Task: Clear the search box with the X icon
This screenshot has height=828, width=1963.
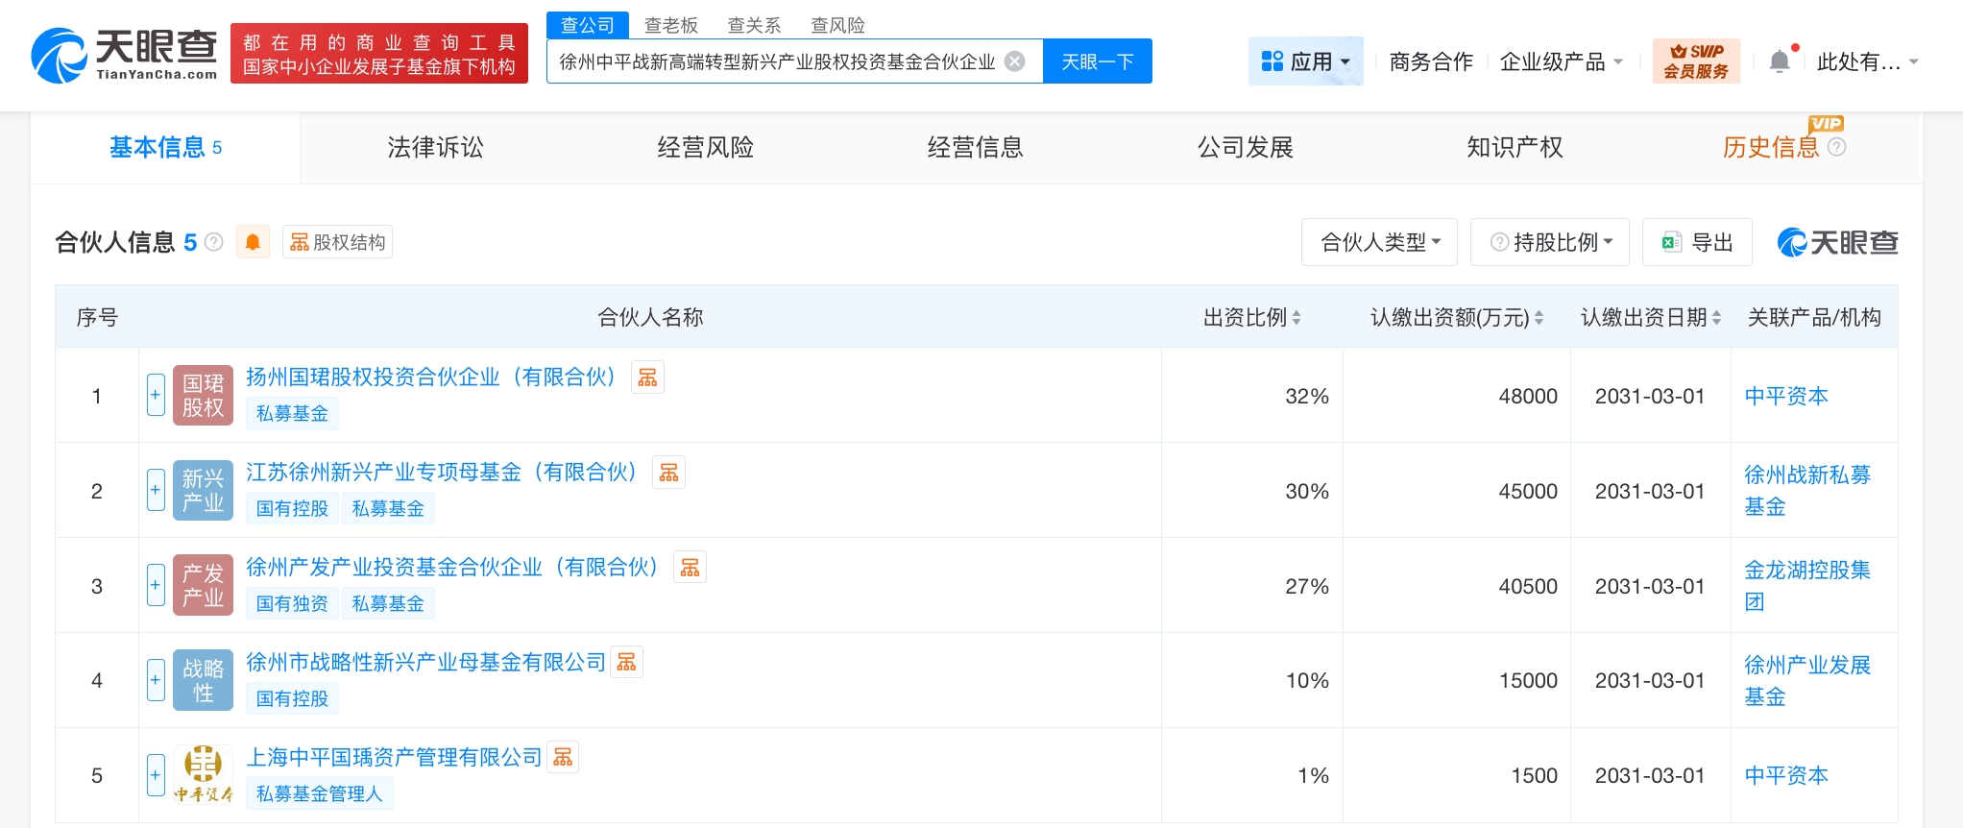Action: pyautogui.click(x=1014, y=61)
